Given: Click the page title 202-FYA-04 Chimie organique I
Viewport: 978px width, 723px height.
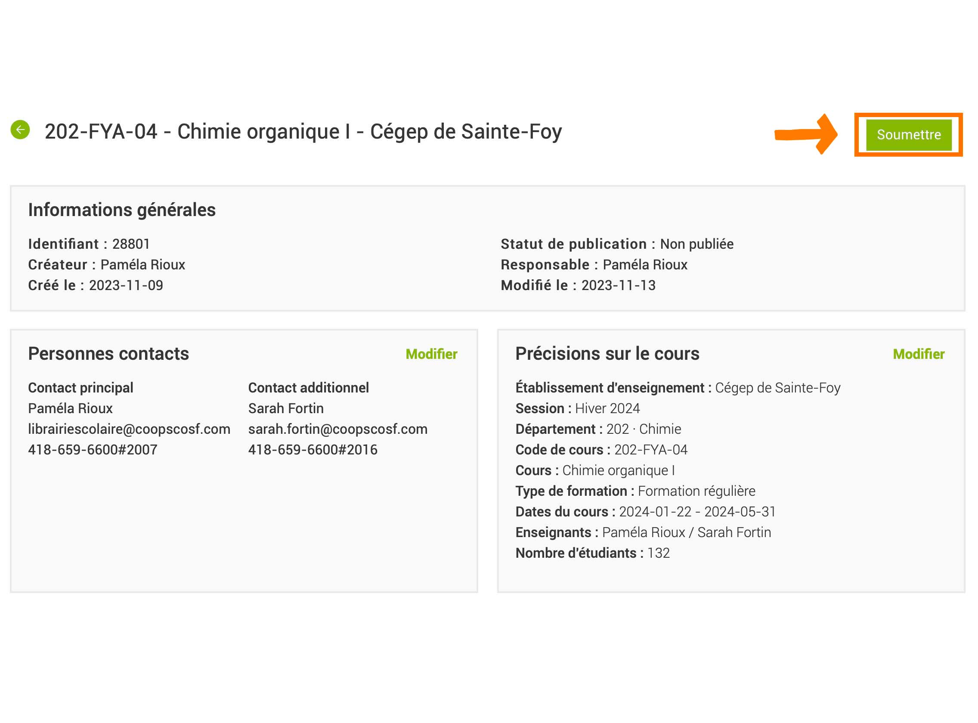Looking at the screenshot, I should [303, 131].
